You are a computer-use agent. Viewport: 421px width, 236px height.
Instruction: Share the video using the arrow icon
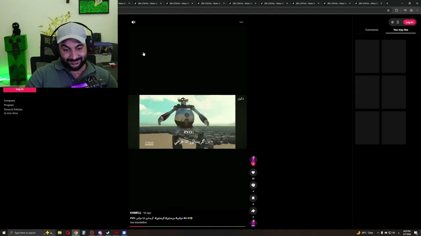point(253,211)
